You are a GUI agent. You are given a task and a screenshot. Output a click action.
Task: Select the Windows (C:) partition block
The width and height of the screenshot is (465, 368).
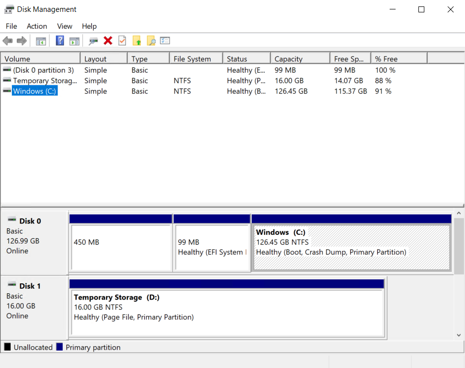[351, 248]
